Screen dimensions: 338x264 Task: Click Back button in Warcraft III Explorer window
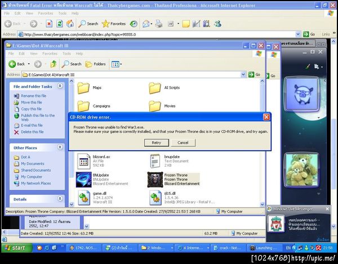click(x=17, y=64)
